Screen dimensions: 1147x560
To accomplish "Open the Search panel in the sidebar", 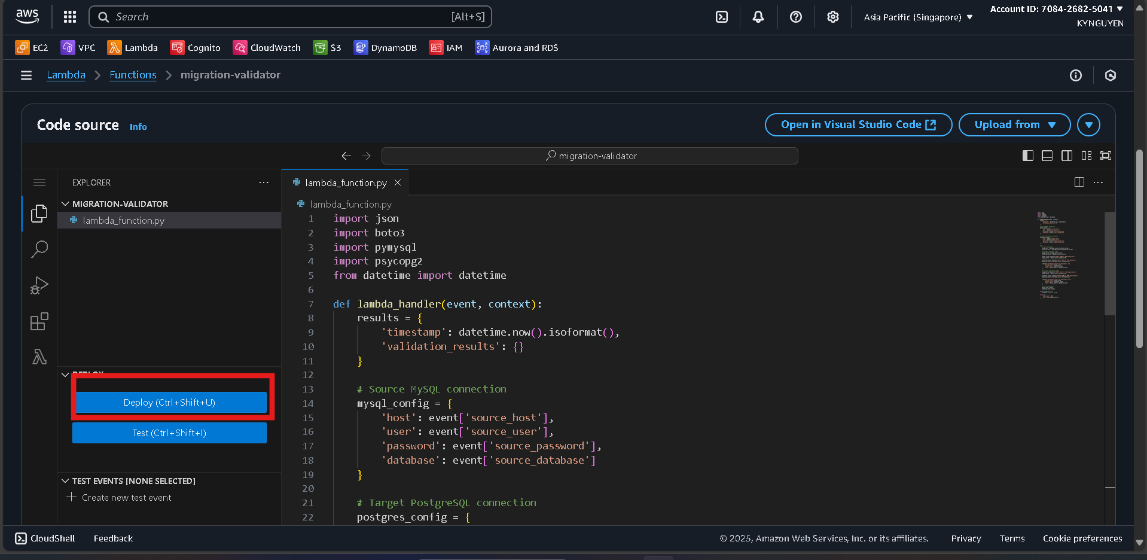I will pos(39,249).
